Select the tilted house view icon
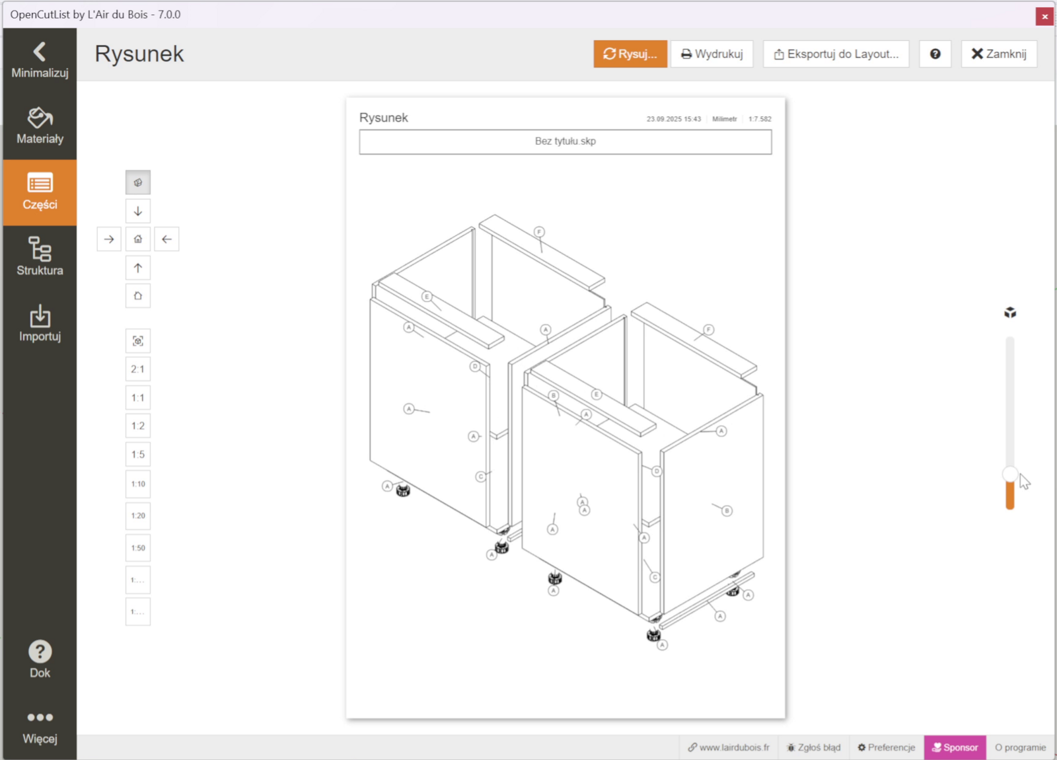The height and width of the screenshot is (760, 1057). [138, 296]
